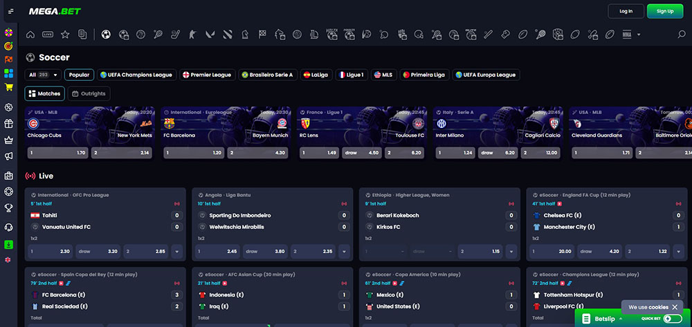Viewport: 692px width, 327px height.
Task: Select the MLS filter
Action: click(384, 75)
